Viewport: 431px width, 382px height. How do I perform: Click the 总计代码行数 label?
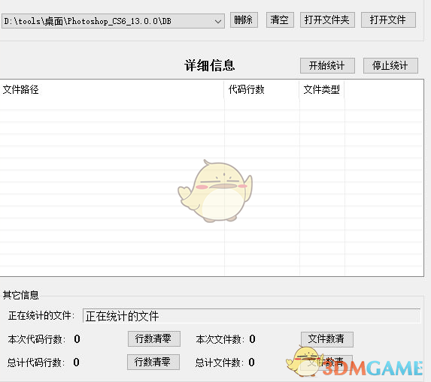[x=36, y=362]
